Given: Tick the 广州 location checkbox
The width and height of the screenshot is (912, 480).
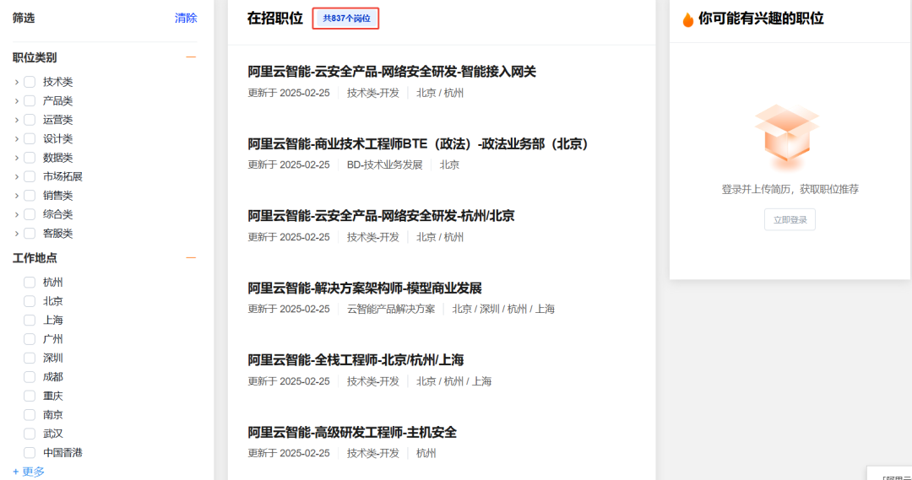Looking at the screenshot, I should tap(30, 339).
